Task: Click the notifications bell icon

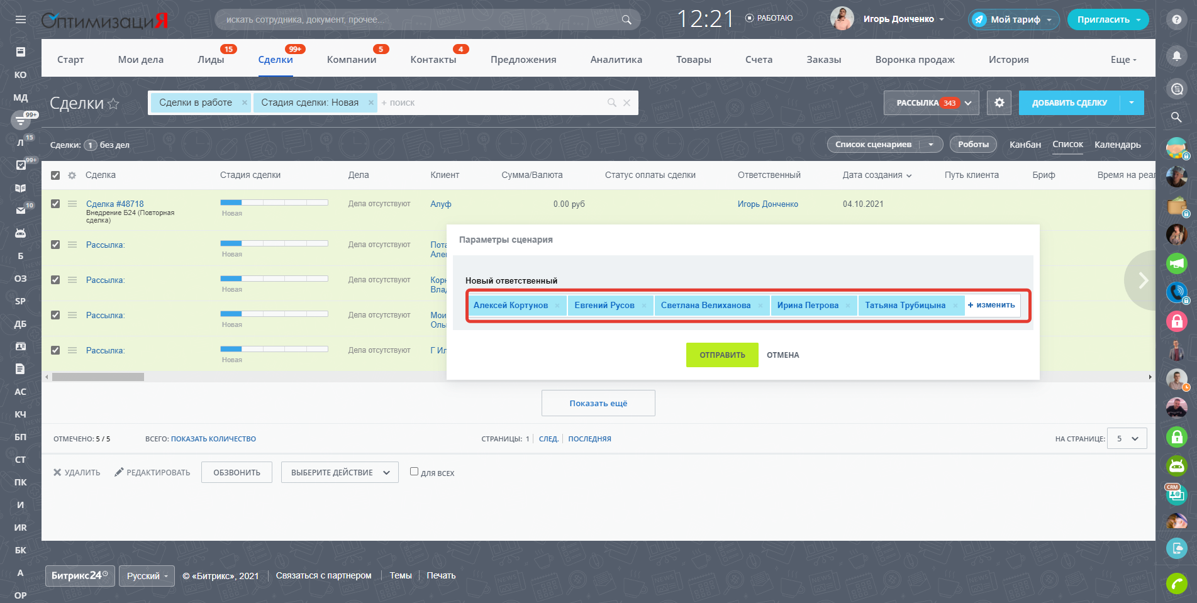Action: click(x=1176, y=56)
